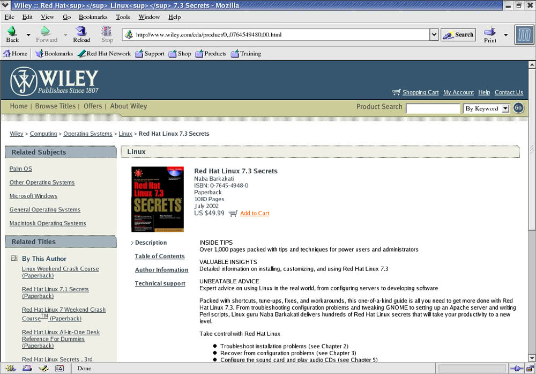Open the Tools menu
Viewport: 536px width, 374px height.
point(123,17)
